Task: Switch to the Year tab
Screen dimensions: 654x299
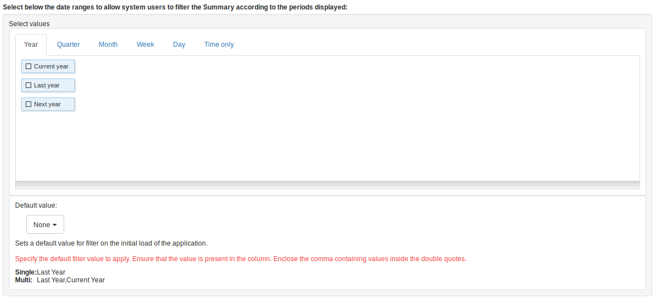Action: pyautogui.click(x=31, y=45)
